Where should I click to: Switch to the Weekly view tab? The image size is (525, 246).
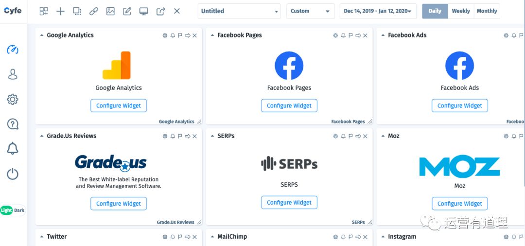[461, 11]
